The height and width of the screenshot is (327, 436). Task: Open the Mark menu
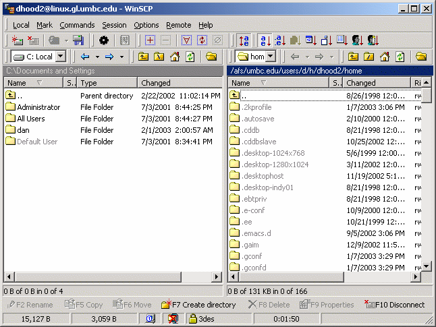coord(45,25)
